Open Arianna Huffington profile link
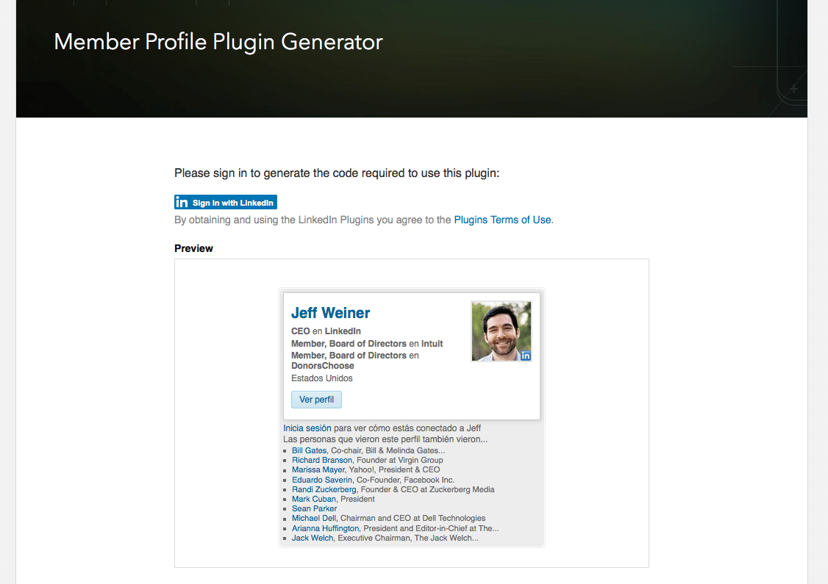Screen dimensions: 828x584 325,528
